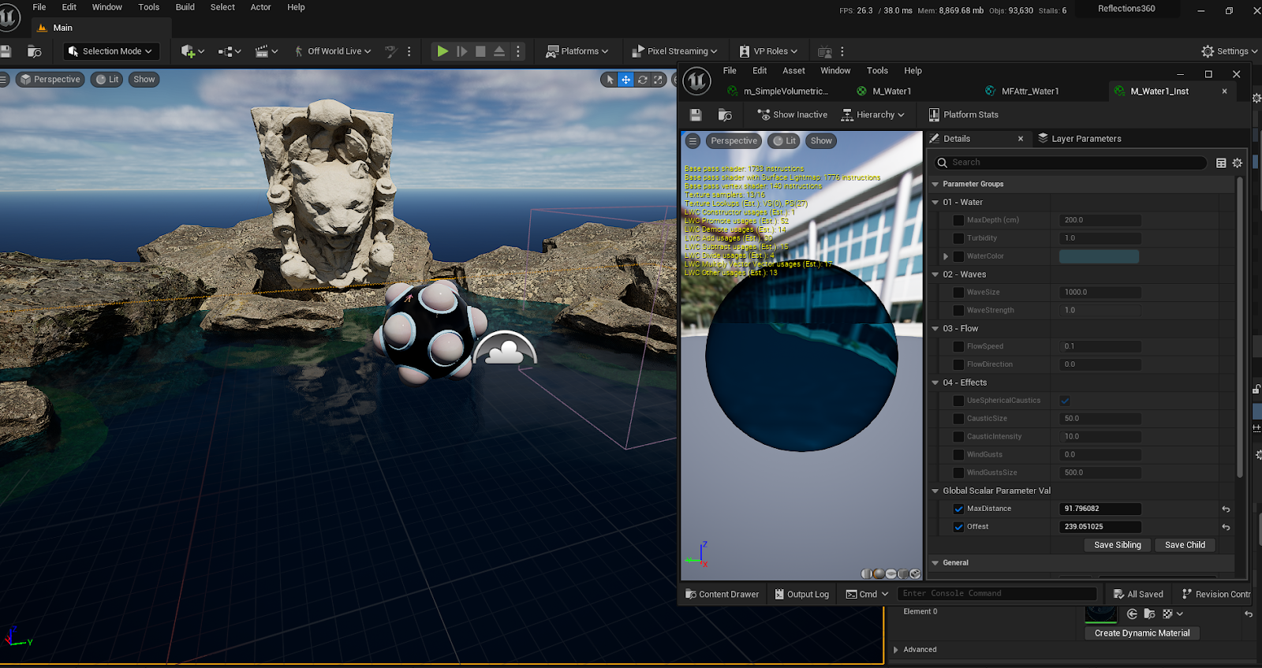The height and width of the screenshot is (668, 1262).
Task: Toggle Show Inactive in material editor toolbar
Action: pos(792,115)
